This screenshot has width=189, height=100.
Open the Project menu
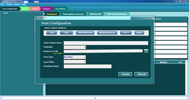[10, 4]
